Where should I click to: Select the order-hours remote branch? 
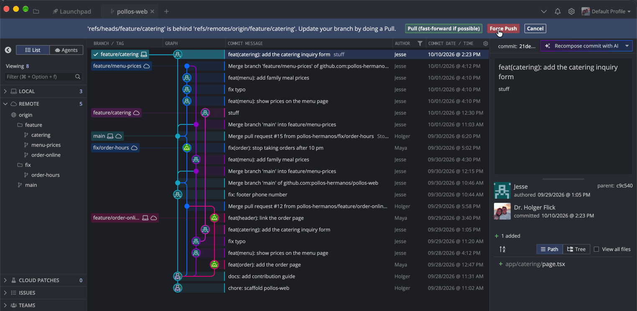point(46,175)
